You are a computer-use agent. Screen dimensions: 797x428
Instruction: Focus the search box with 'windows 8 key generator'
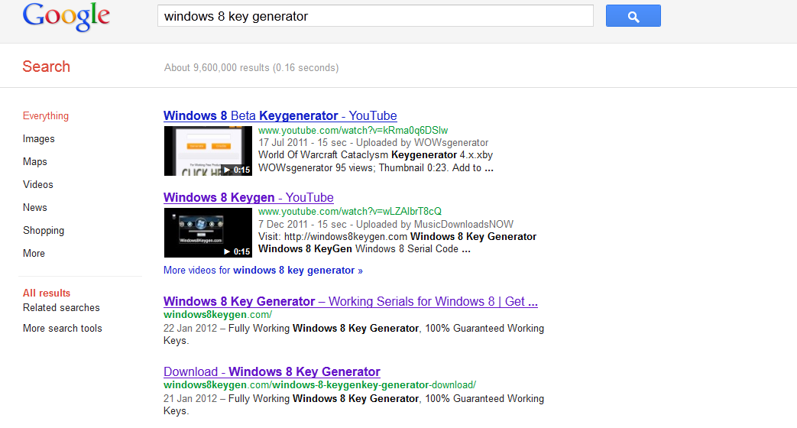click(375, 16)
